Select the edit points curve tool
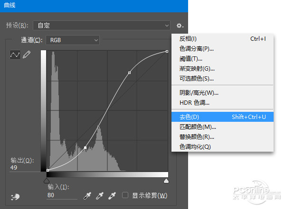285x209 pixels. [15, 55]
